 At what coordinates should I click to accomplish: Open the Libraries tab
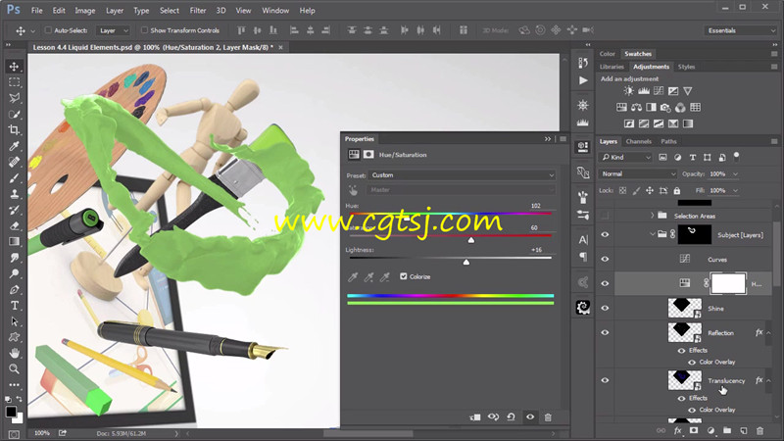(612, 67)
